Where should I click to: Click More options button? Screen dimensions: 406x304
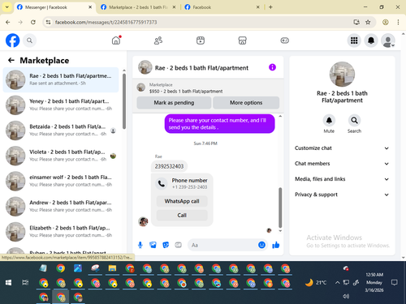(x=246, y=103)
